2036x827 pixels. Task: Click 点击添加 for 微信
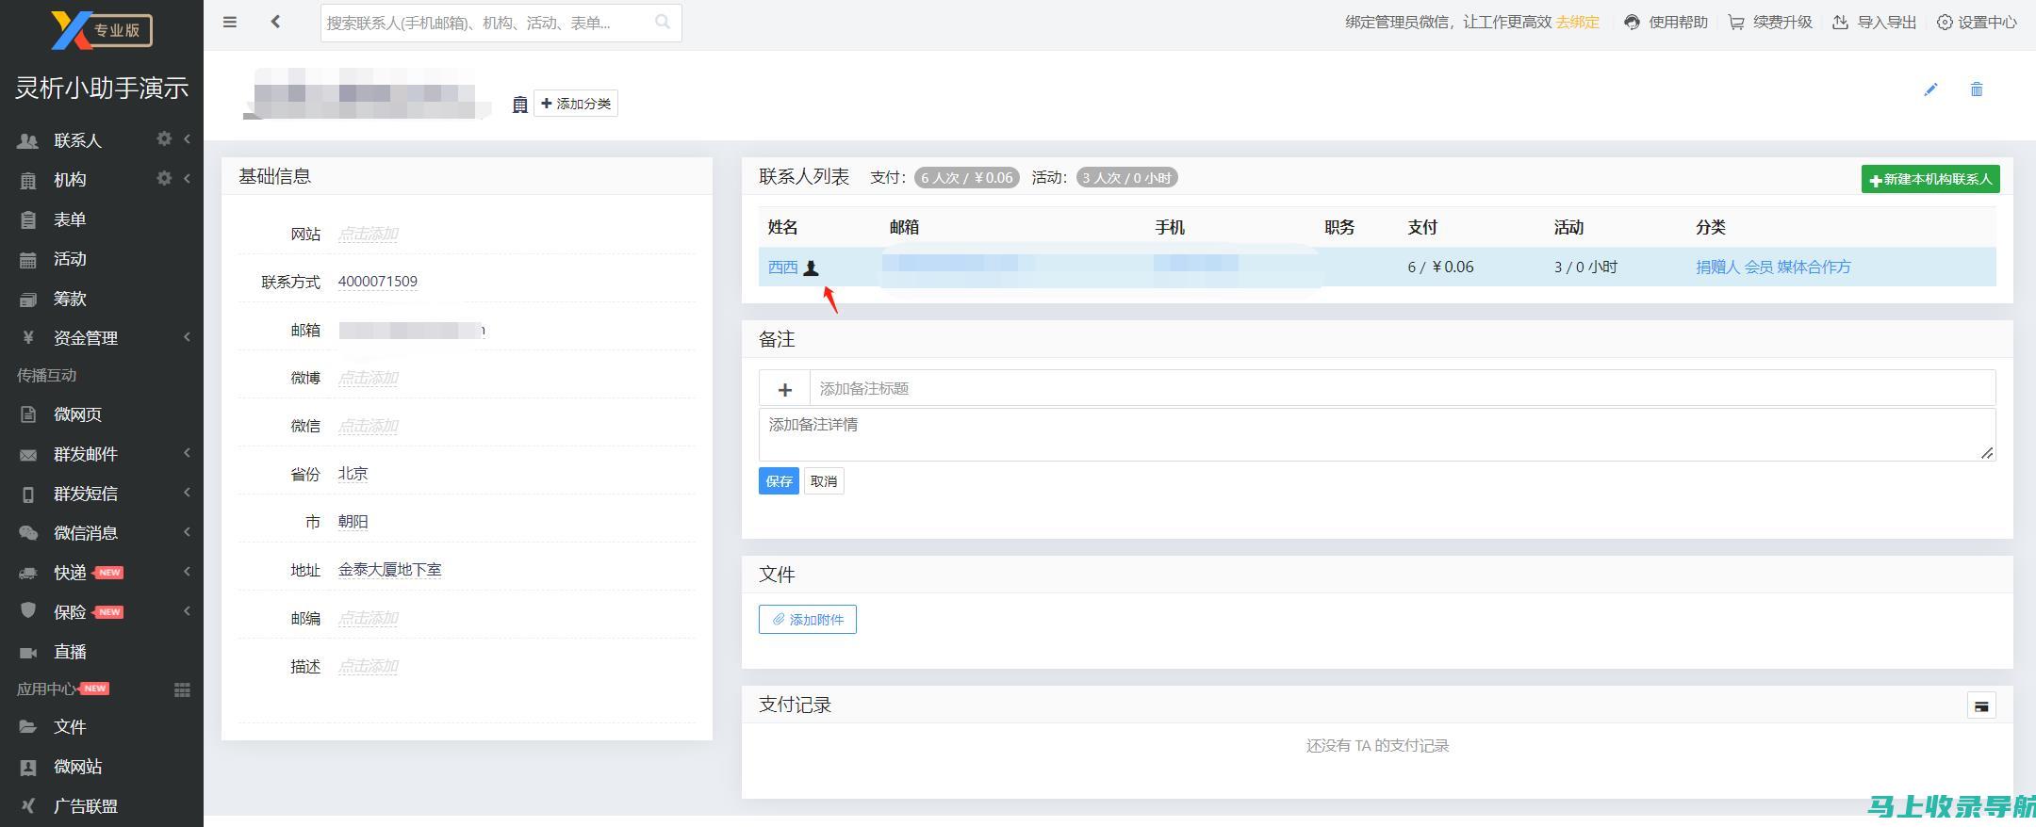[368, 426]
